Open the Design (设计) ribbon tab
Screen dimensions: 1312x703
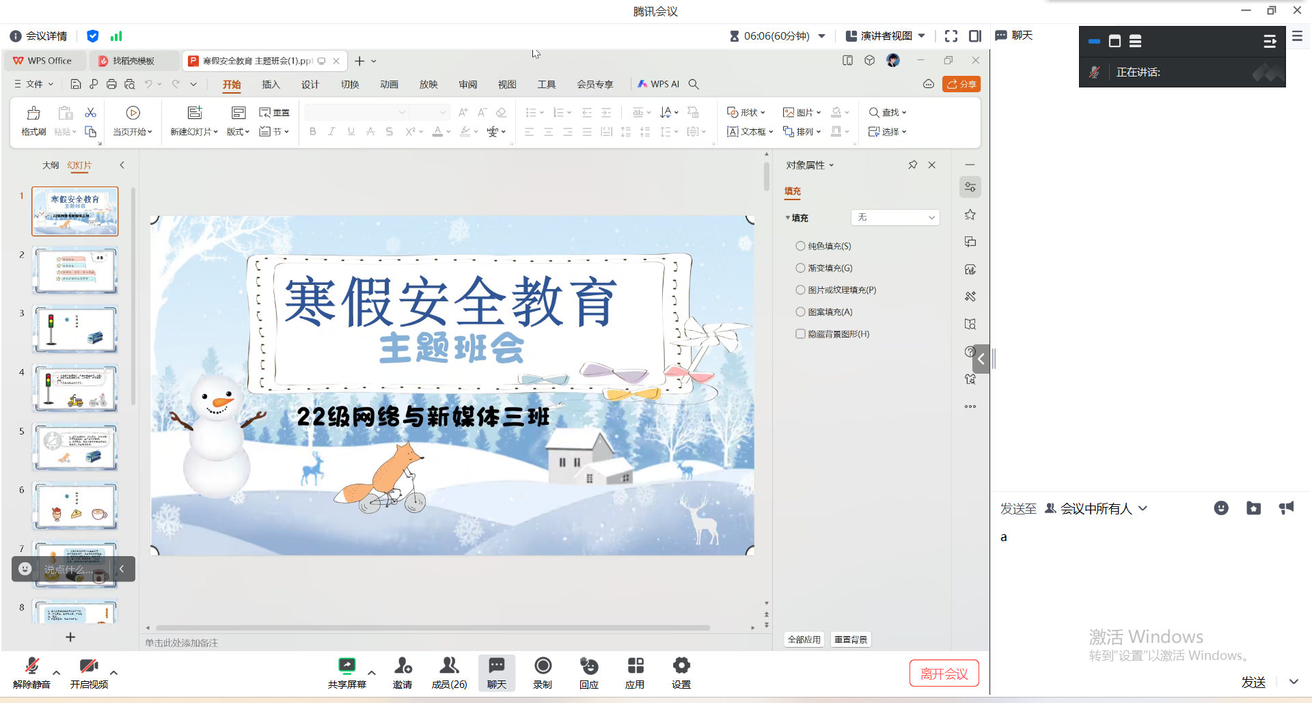click(310, 84)
